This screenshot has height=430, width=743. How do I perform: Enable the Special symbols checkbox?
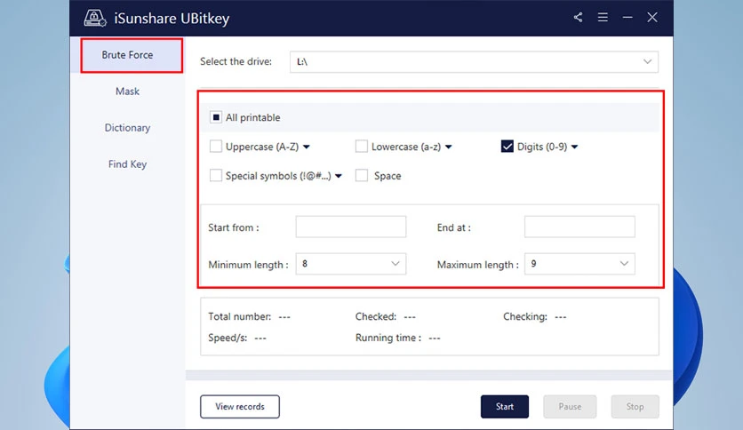point(216,176)
